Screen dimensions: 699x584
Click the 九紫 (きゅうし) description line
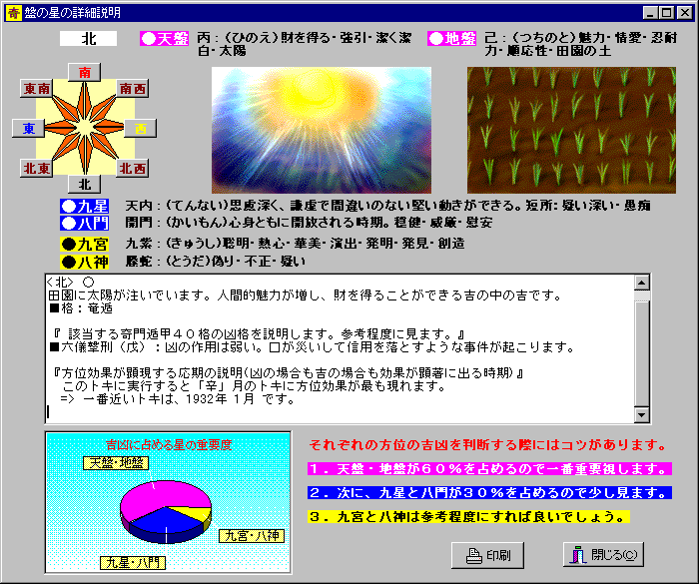[x=296, y=244]
